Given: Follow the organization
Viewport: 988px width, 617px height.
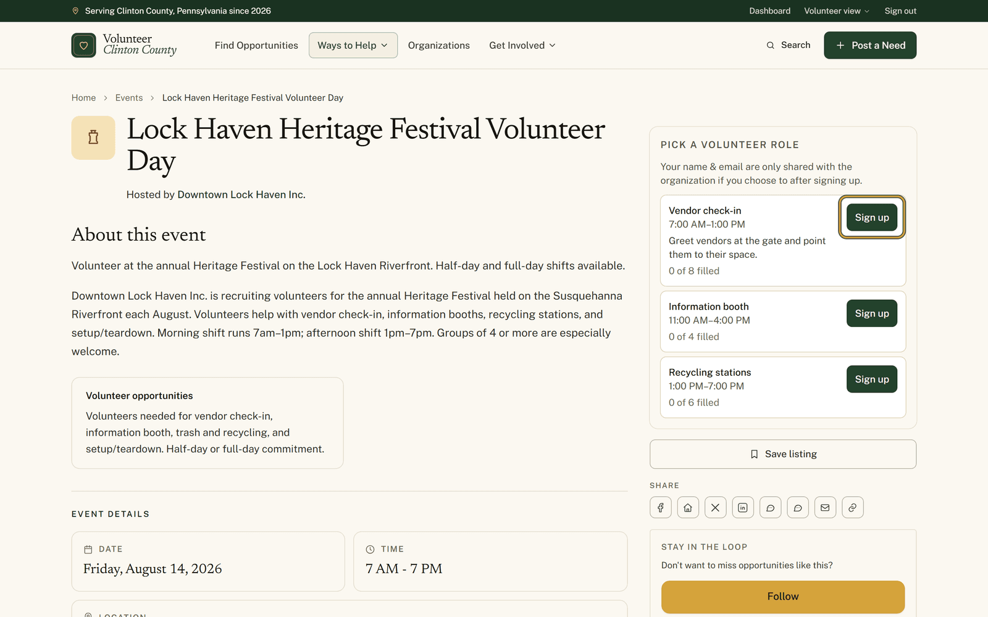Looking at the screenshot, I should coord(783,597).
